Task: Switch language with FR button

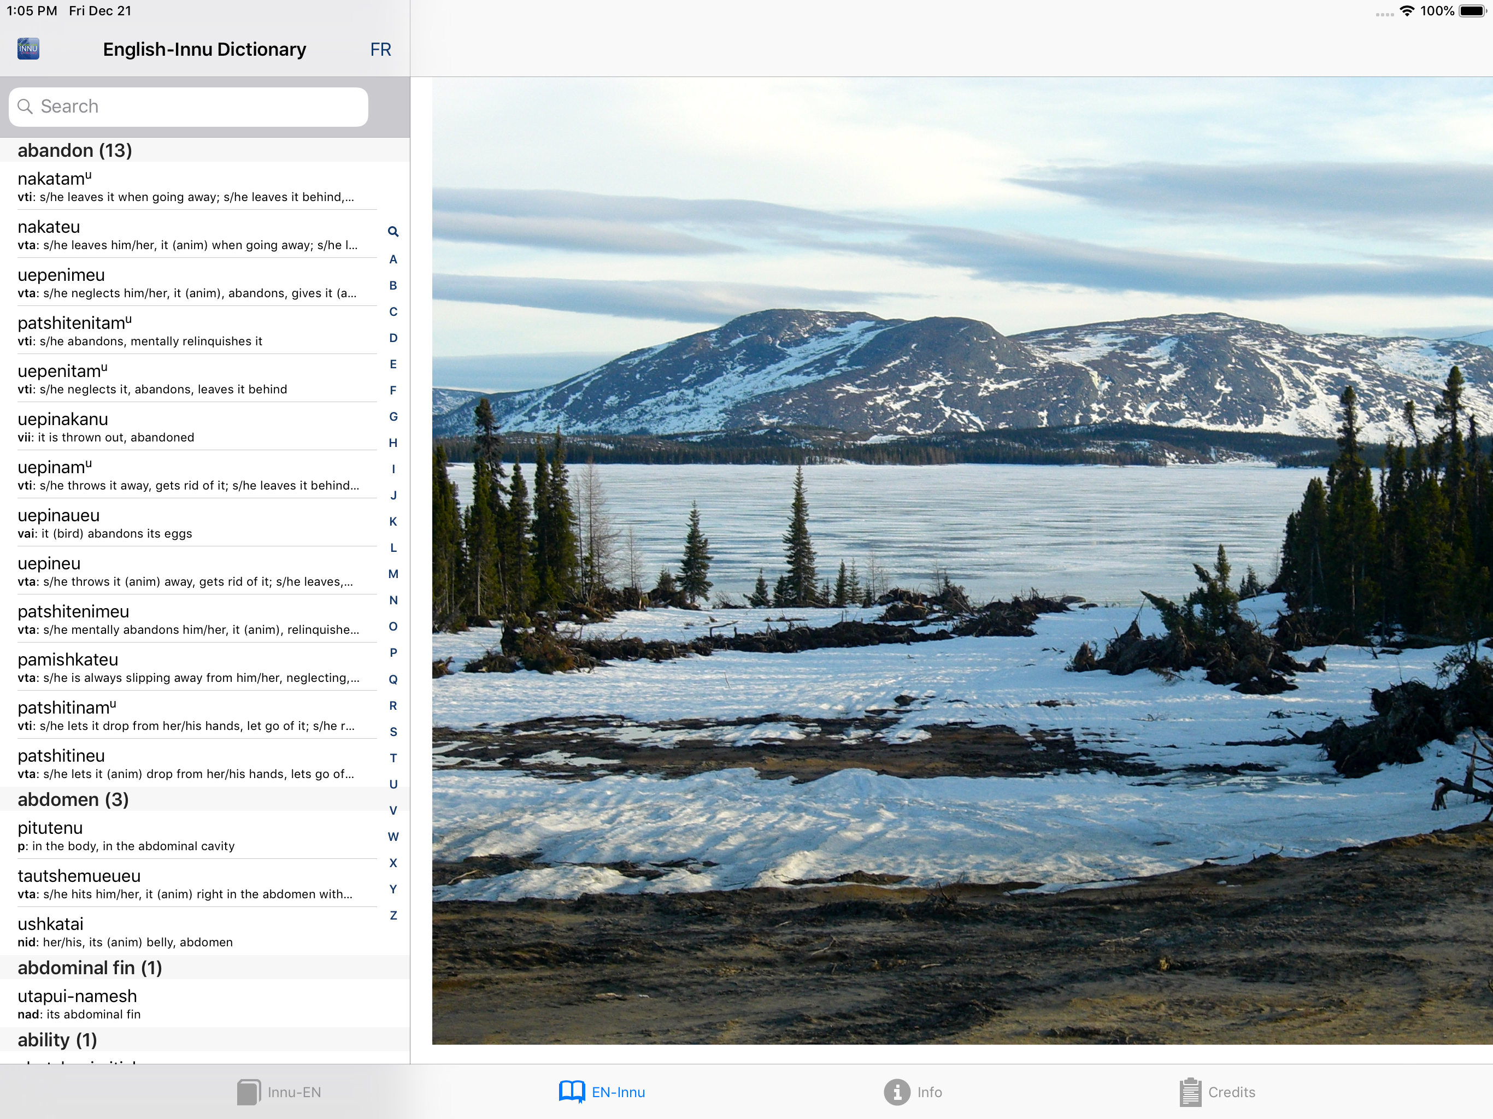Action: (x=380, y=49)
